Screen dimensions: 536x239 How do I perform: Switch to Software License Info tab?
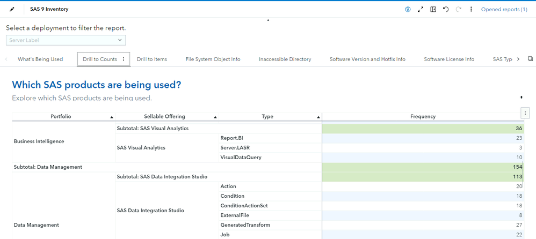[x=449, y=59]
